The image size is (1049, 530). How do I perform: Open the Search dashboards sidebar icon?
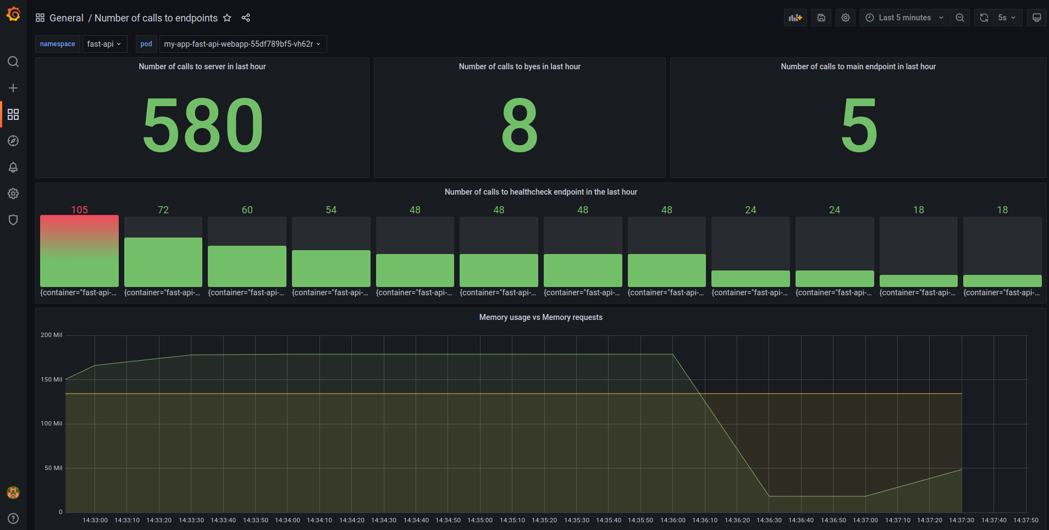point(13,62)
